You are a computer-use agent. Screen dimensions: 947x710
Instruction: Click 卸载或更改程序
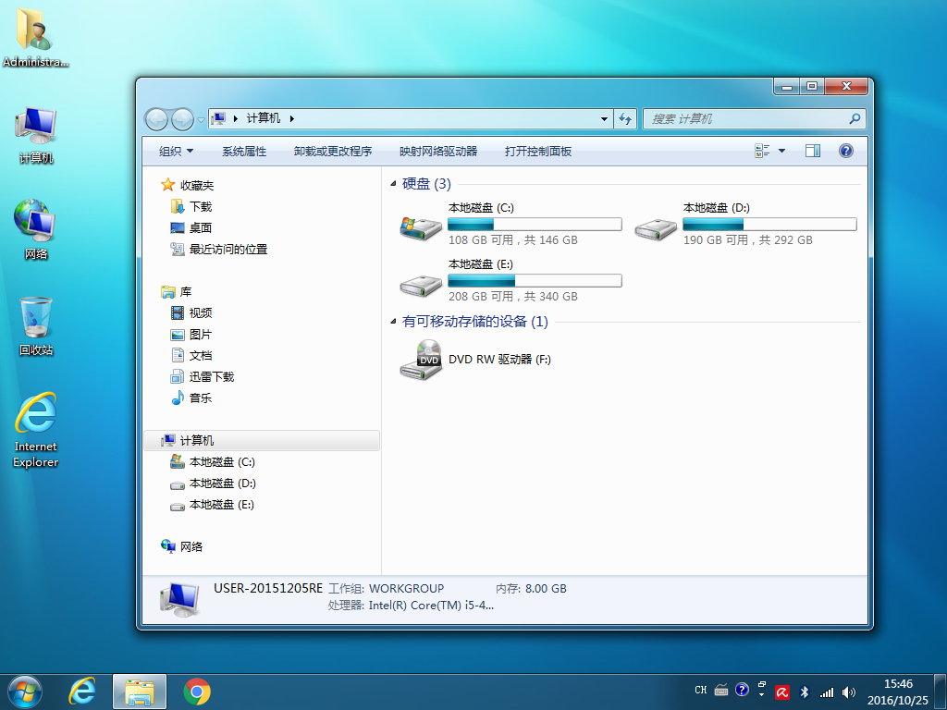coord(333,152)
